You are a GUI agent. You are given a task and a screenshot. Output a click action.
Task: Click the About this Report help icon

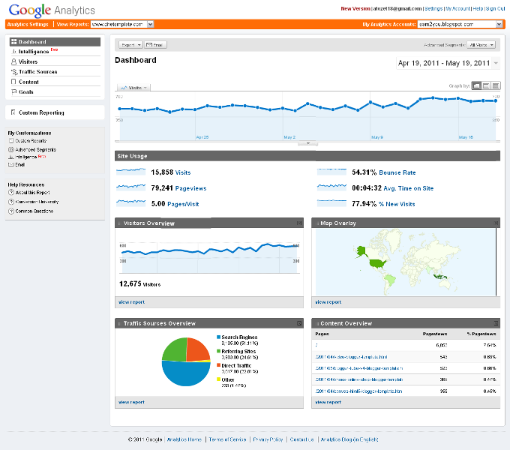(x=11, y=192)
